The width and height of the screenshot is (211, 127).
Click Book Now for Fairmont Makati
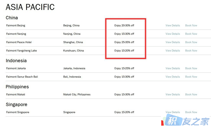(191, 94)
